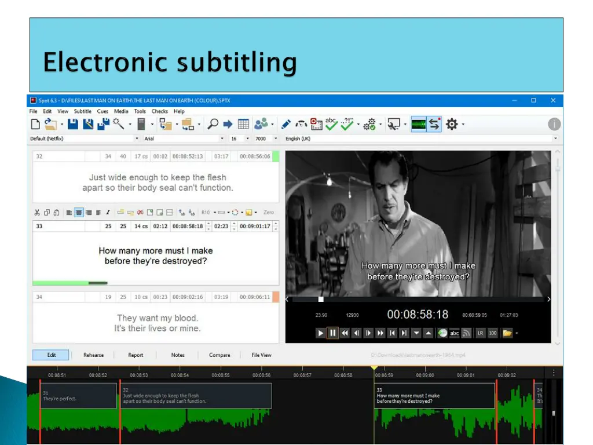Toggle italic formatting on subtitle
The height and width of the screenshot is (445, 593).
pos(108,212)
